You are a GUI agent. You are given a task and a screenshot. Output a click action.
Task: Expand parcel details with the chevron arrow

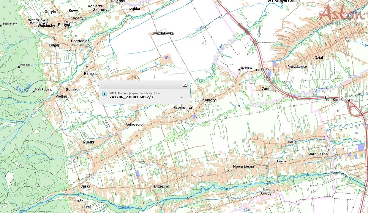(x=182, y=96)
